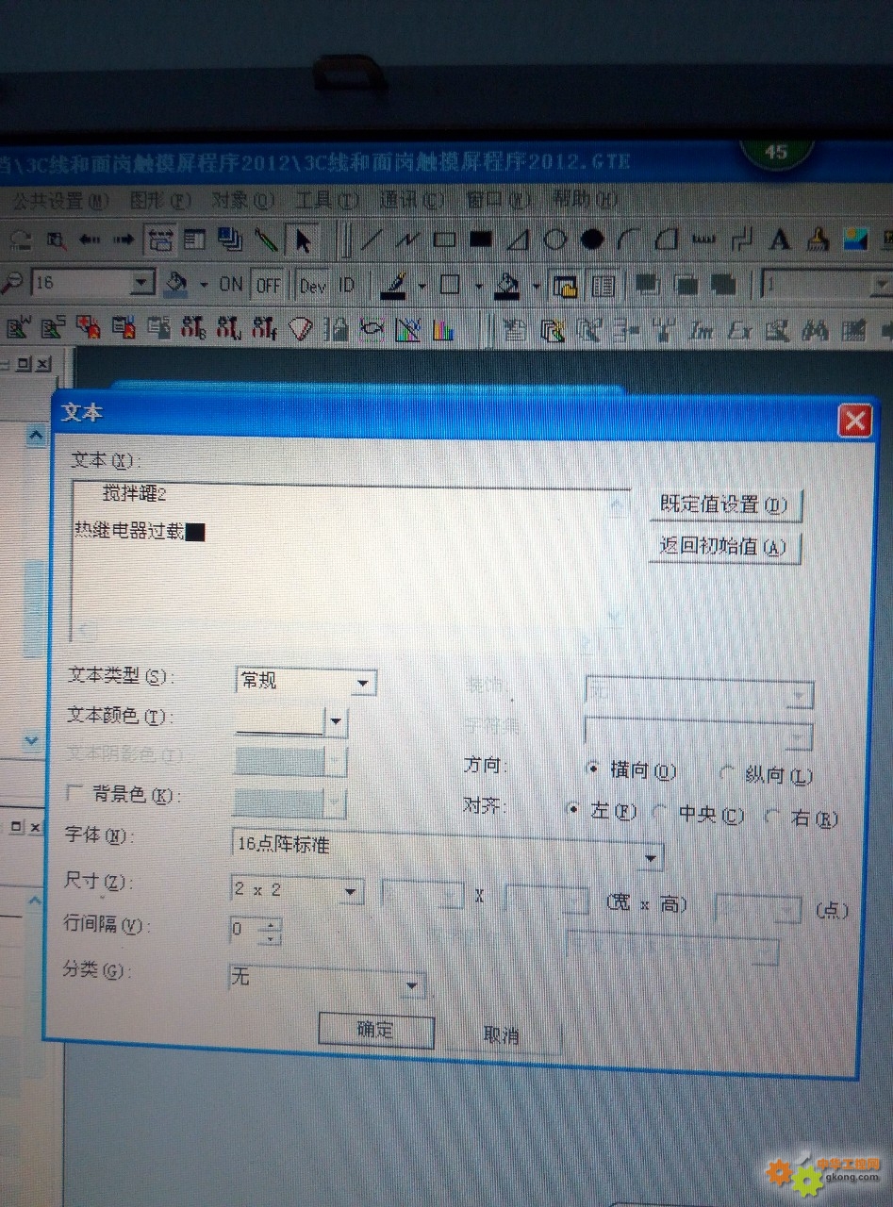Click the next screen right arrow
Viewport: 893px width, 1207px height.
point(124,240)
